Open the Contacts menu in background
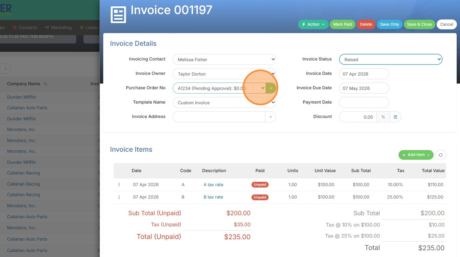The width and height of the screenshot is (460, 257). coord(25,28)
